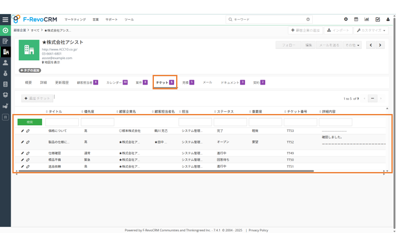Unlink the 仕様確認 ticket via link icon

tap(28, 153)
